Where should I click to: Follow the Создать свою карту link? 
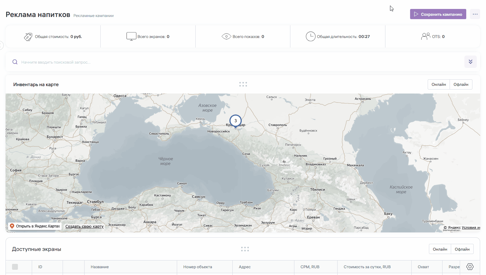84,227
